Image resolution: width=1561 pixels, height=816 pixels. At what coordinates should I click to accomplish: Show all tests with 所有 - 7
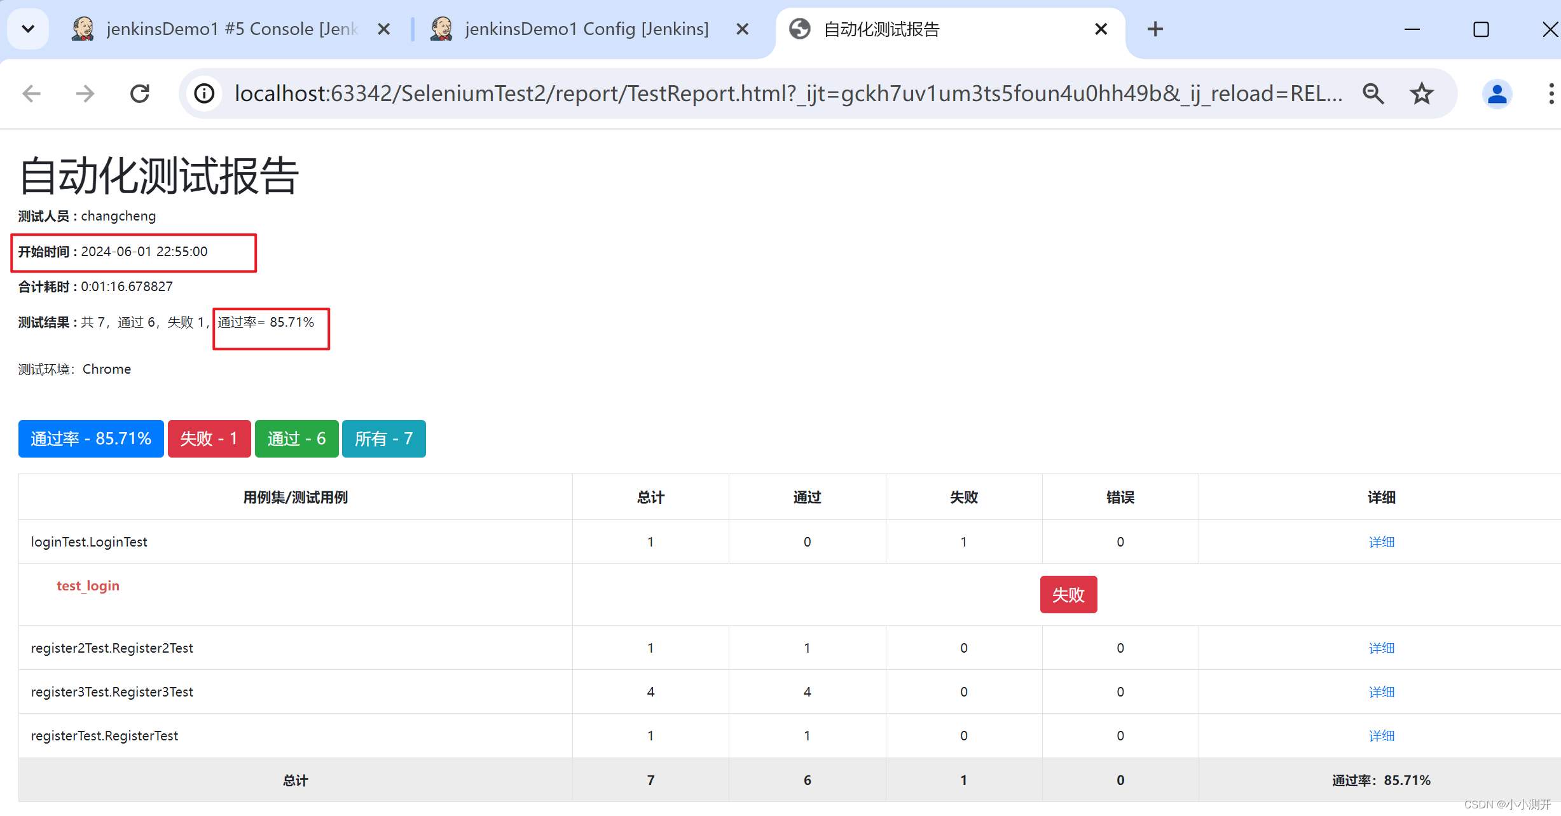tap(383, 439)
